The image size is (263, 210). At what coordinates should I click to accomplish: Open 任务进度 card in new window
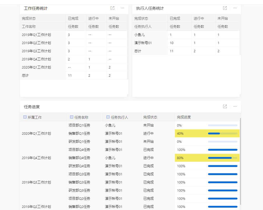[225, 107]
